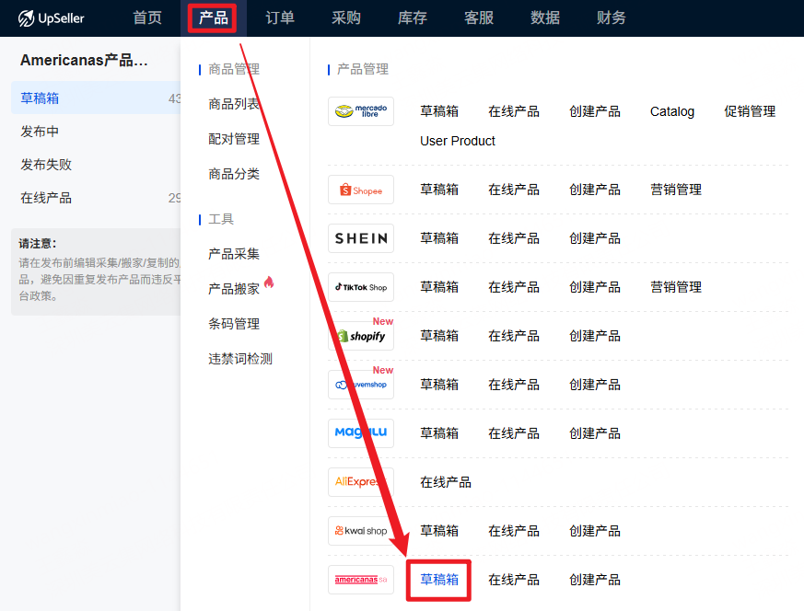This screenshot has height=611, width=804.
Task: Click the Mercado Libre platform logo
Action: (361, 111)
